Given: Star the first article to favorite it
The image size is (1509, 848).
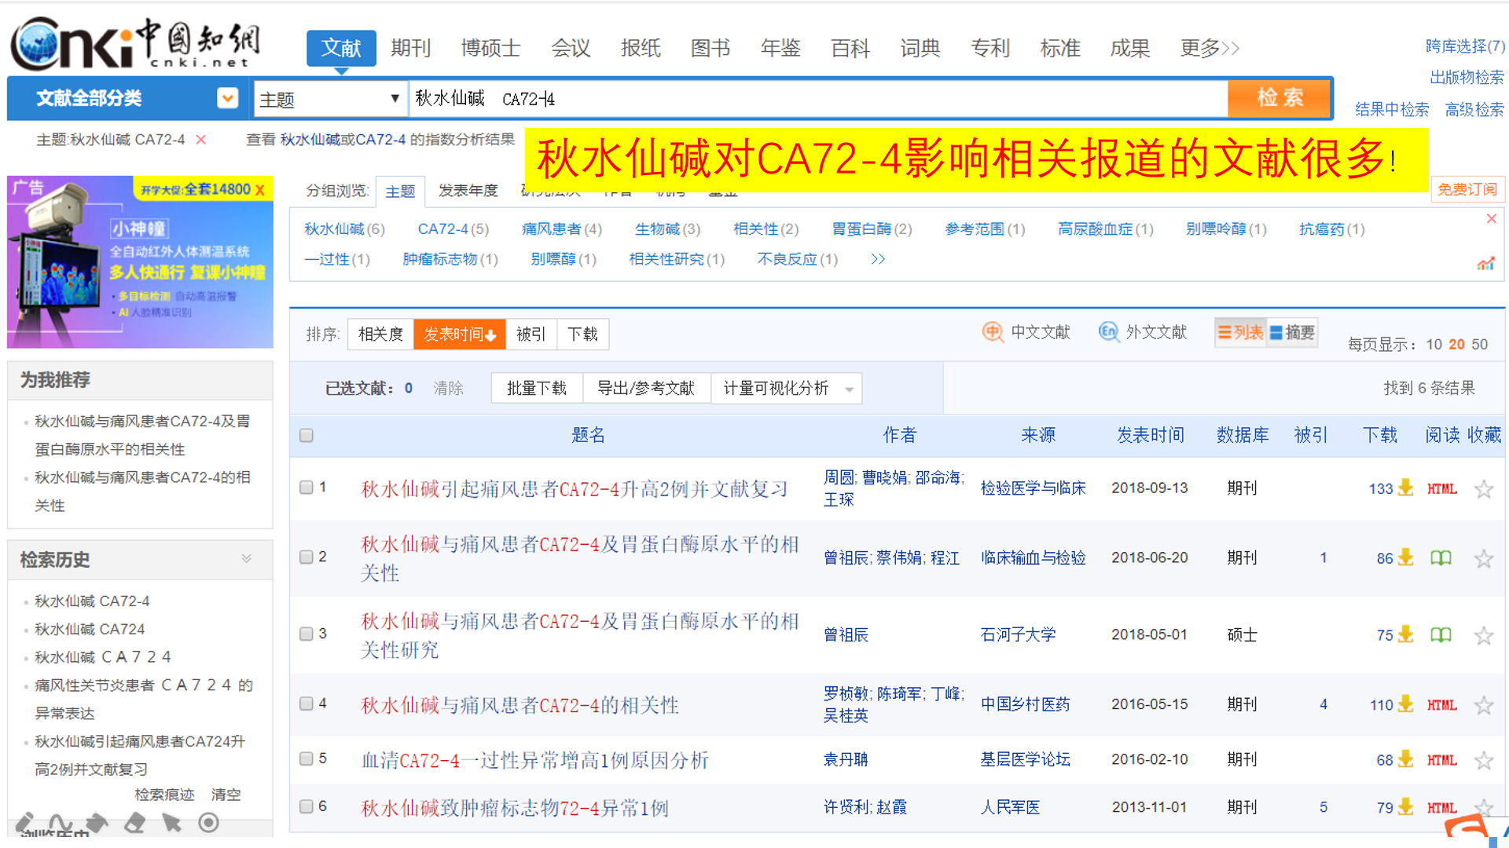Looking at the screenshot, I should pyautogui.click(x=1484, y=488).
